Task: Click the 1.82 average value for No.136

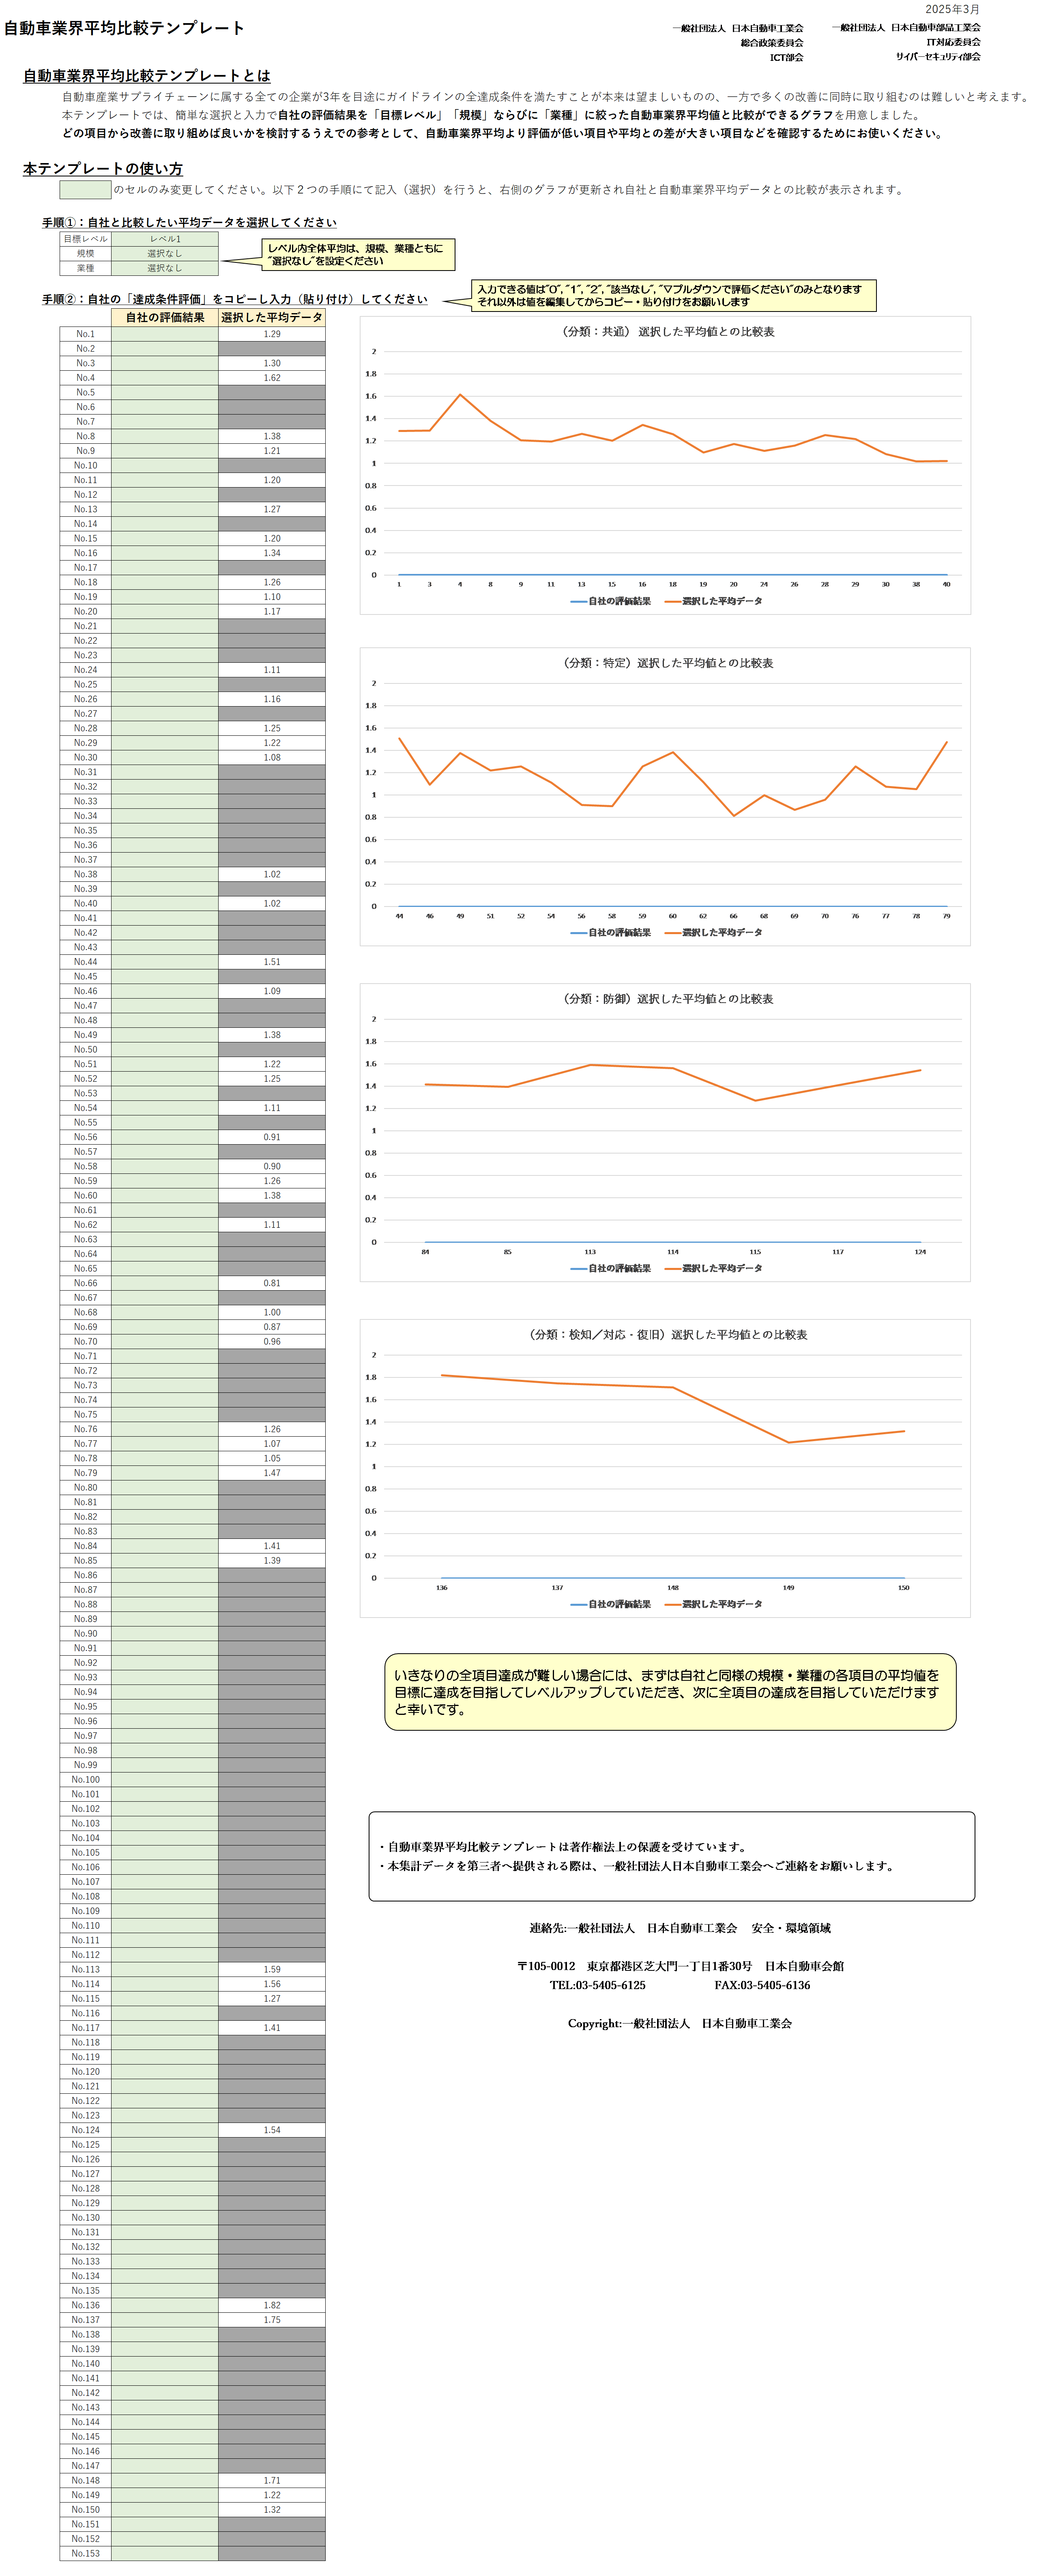Action: [272, 2305]
